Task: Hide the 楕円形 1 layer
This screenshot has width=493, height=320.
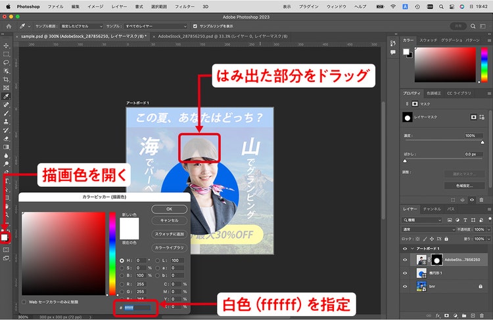Action: coord(405,273)
